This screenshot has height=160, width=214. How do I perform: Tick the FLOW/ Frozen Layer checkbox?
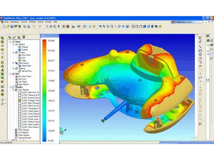point(20,119)
